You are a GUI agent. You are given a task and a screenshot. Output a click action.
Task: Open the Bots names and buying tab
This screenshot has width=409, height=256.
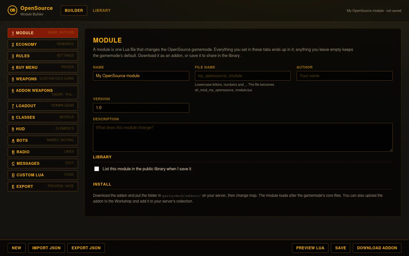43,140
